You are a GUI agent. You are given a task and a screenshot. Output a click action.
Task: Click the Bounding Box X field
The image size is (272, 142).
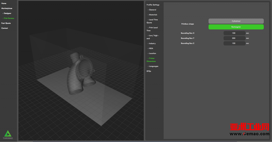[234, 33]
